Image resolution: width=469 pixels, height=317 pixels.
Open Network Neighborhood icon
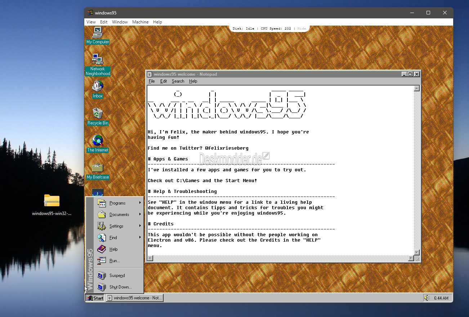point(98,65)
